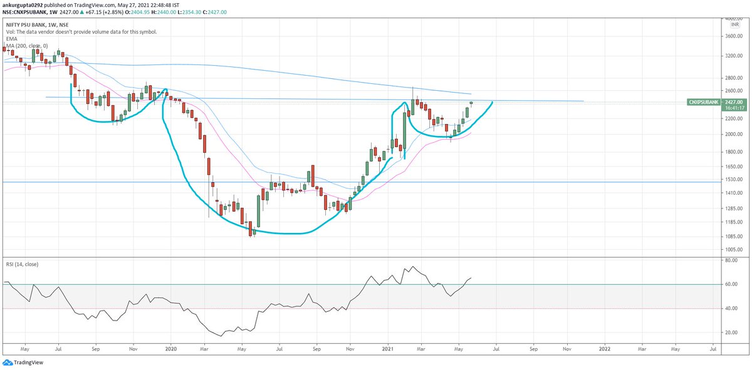
Task: Click the 2200.00 price axis label
Action: [734, 118]
